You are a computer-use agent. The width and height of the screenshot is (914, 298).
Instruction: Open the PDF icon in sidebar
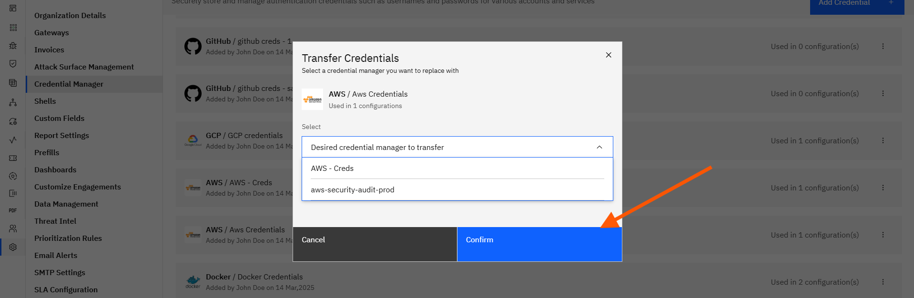13,210
